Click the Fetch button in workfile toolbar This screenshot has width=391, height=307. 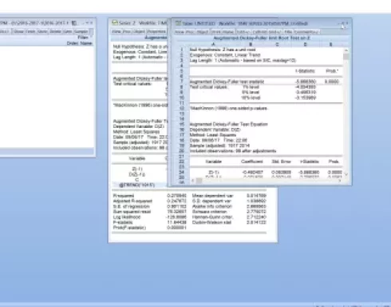coord(30,31)
